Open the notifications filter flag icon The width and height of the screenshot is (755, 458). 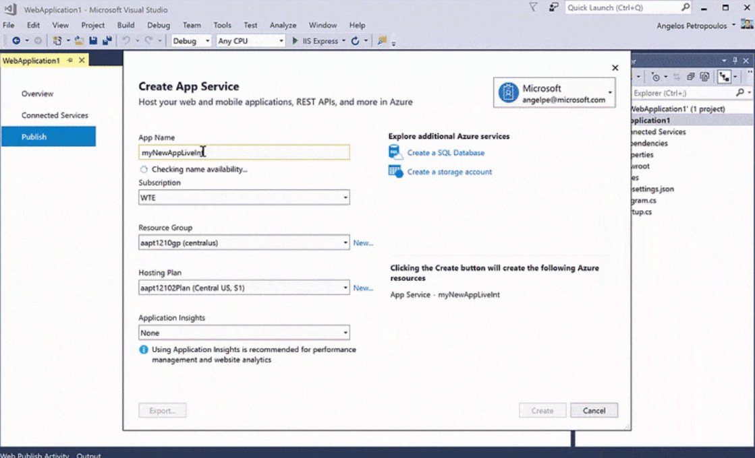point(533,7)
